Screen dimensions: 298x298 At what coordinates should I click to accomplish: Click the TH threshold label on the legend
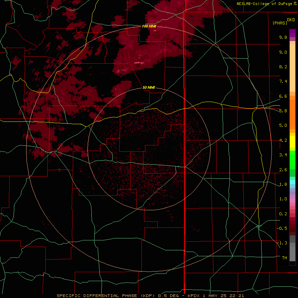(x=284, y=258)
